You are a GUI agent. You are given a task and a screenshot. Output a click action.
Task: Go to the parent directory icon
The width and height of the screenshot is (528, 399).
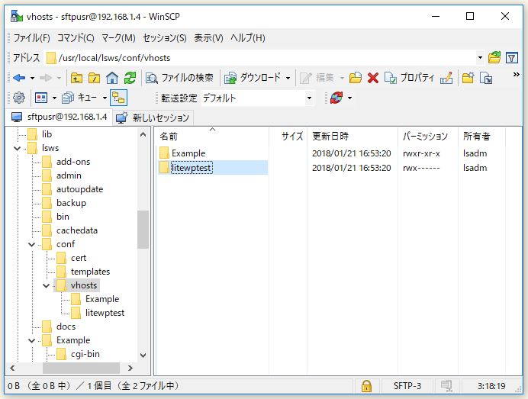76,78
